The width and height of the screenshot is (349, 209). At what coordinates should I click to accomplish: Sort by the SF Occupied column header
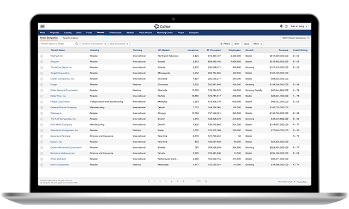[214, 50]
